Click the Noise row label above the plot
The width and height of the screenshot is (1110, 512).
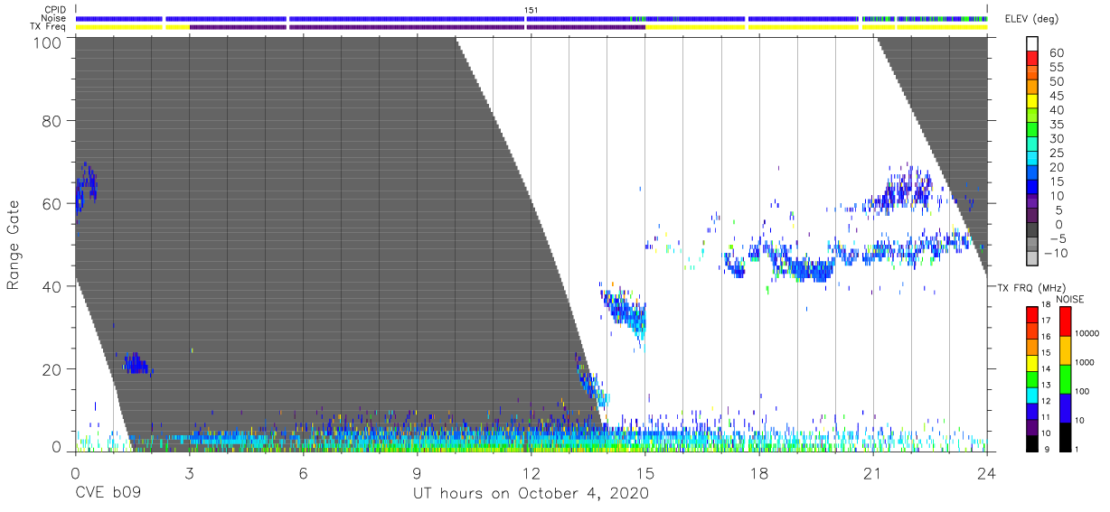coord(53,18)
